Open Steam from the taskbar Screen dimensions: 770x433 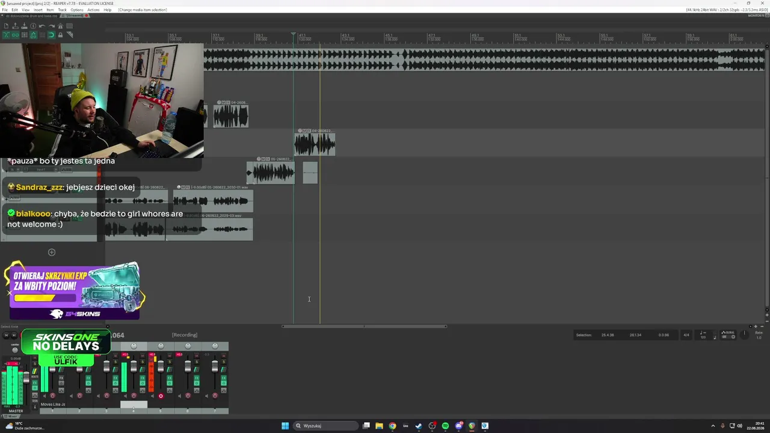point(419,426)
